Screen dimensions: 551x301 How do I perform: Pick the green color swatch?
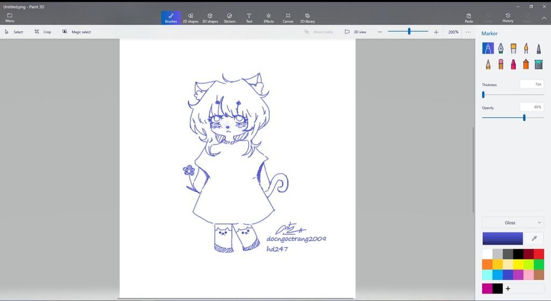[x=539, y=264]
